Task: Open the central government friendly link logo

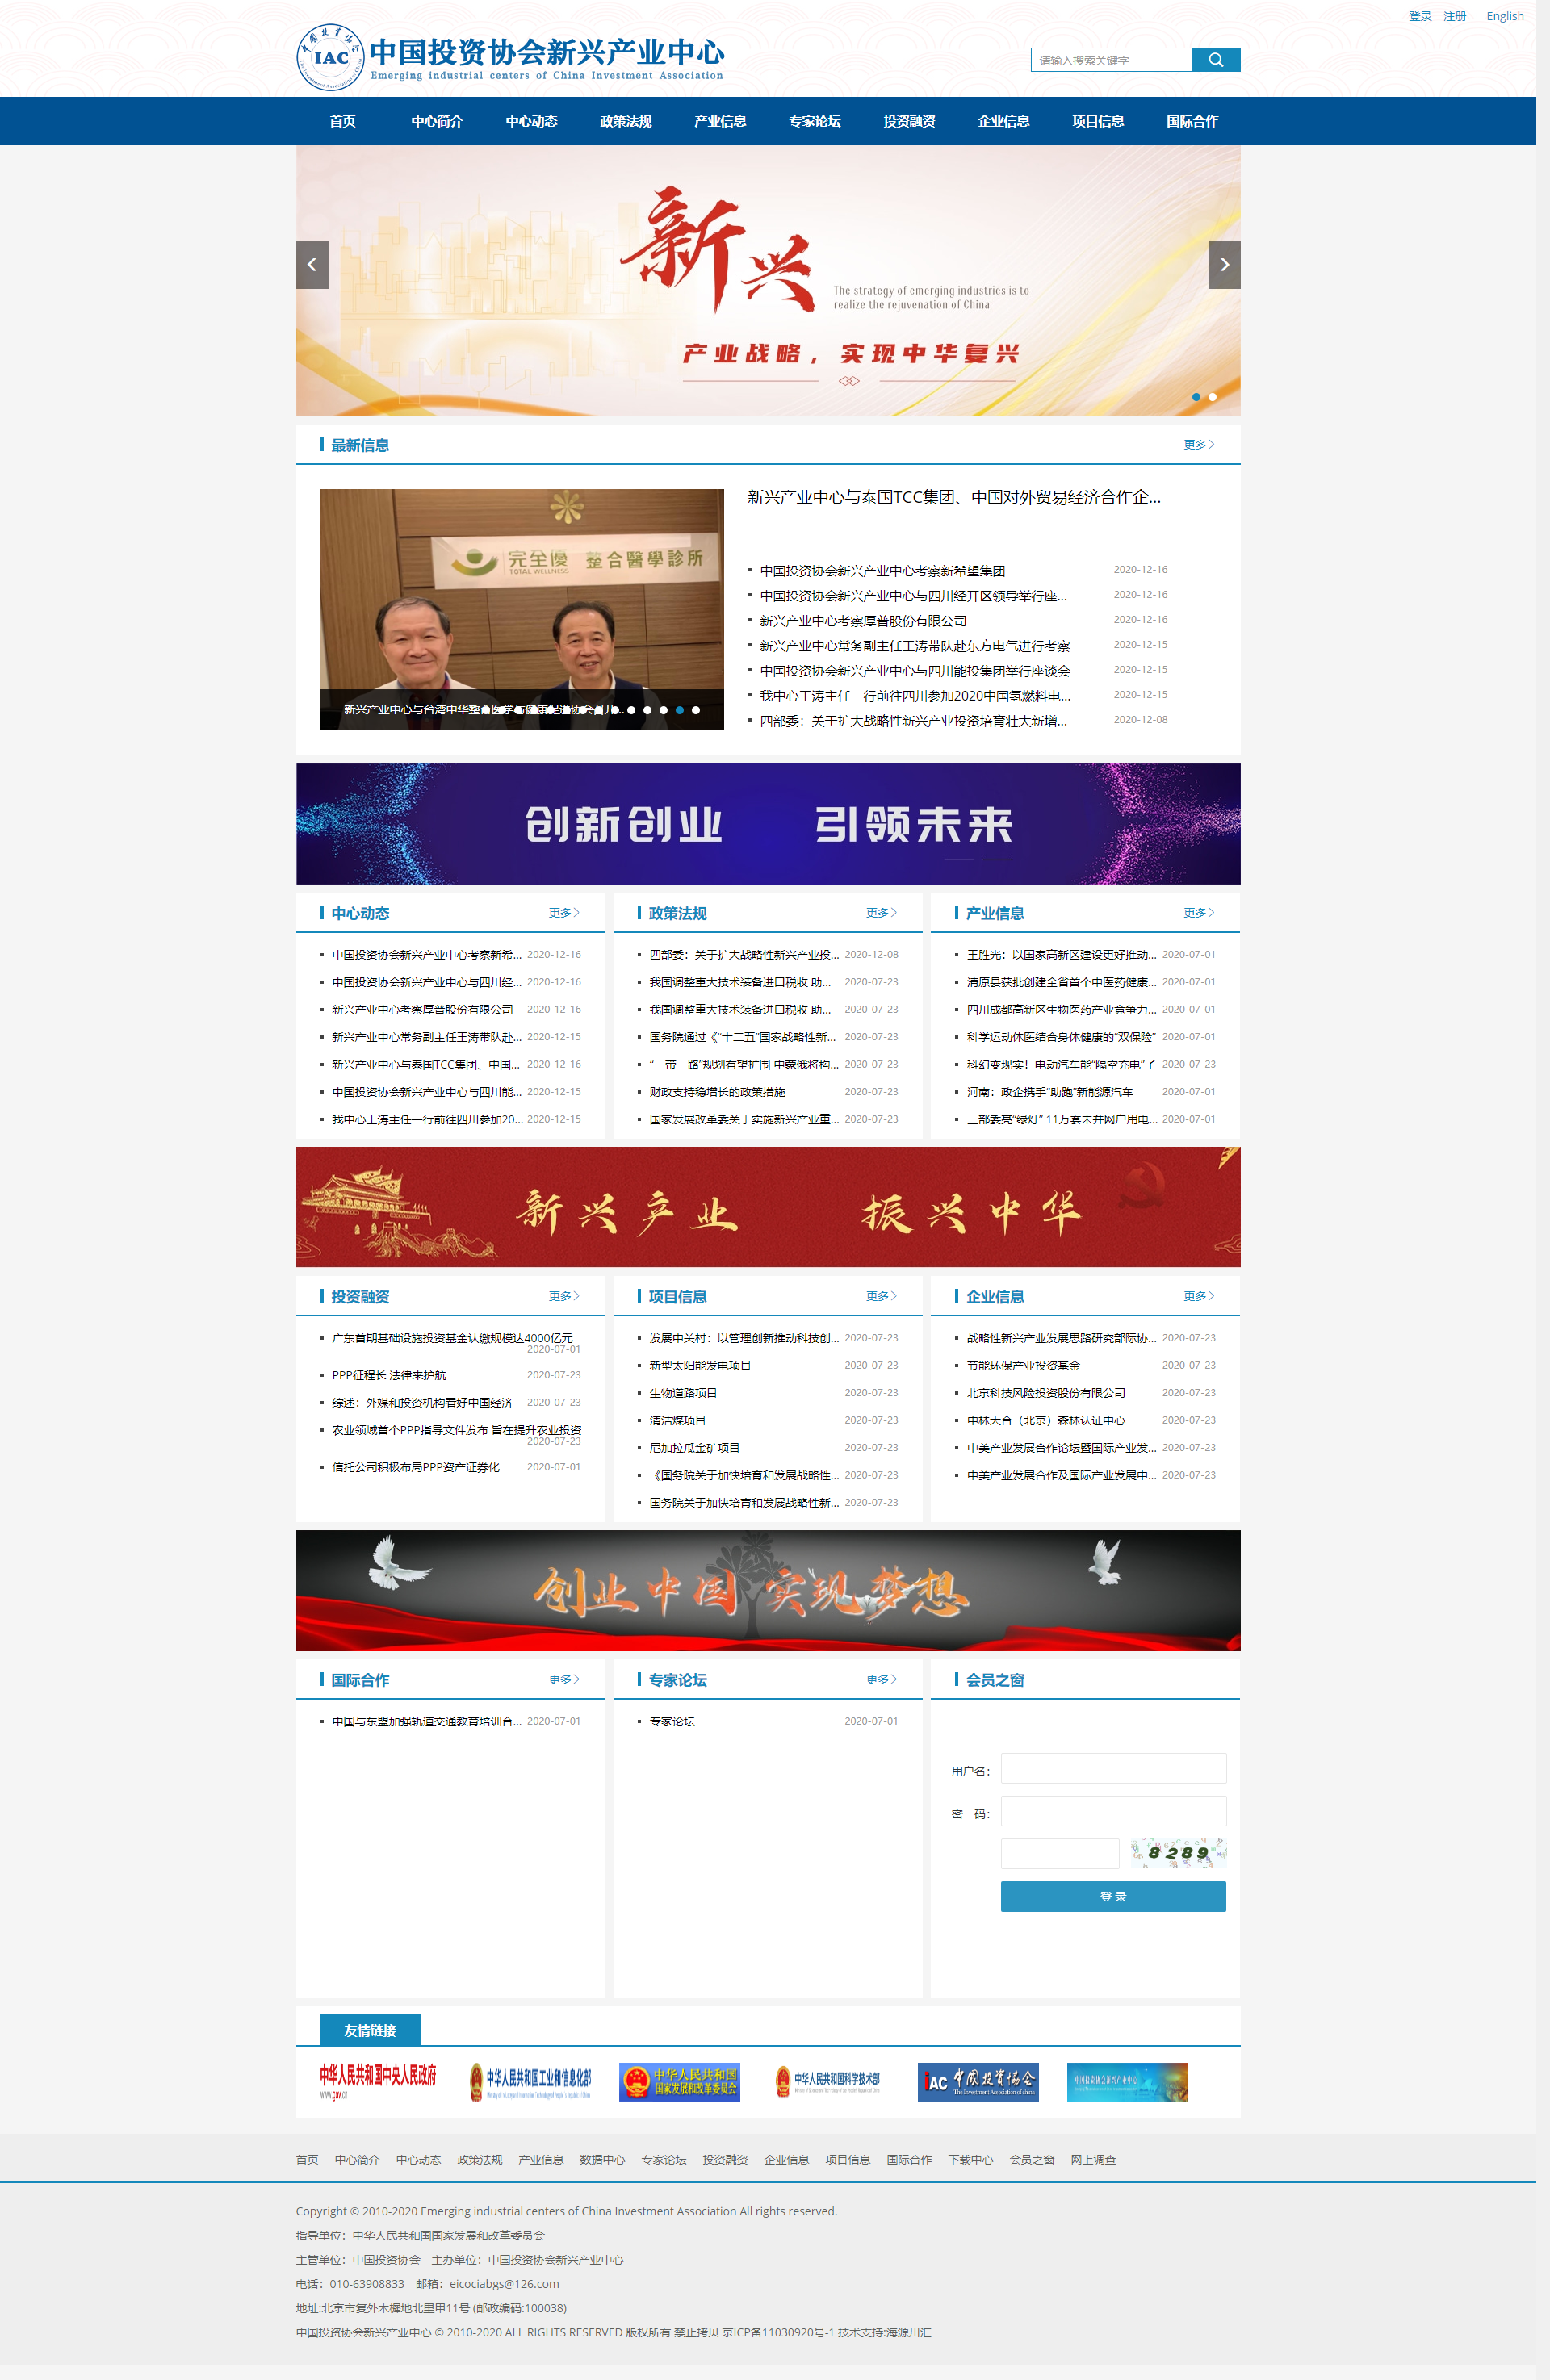Action: 377,2081
